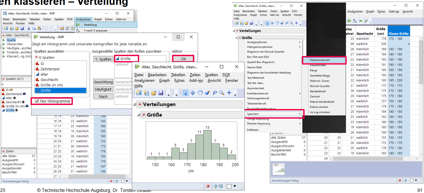Collapse the Größe outline with gray triangle

click(x=138, y=115)
